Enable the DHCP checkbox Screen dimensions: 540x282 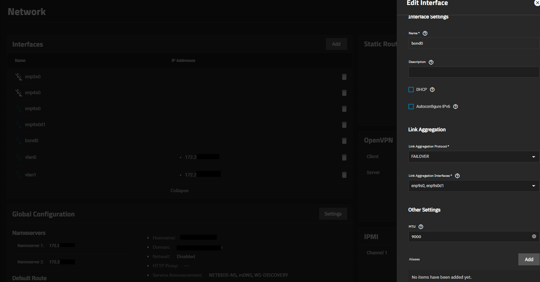pos(411,90)
